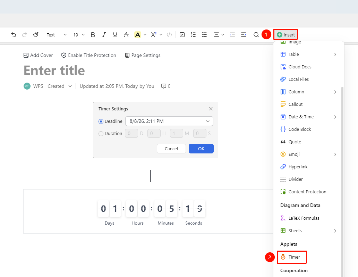This screenshot has width=358, height=277.
Task: Click the superscript X² icon
Action: coord(154,35)
